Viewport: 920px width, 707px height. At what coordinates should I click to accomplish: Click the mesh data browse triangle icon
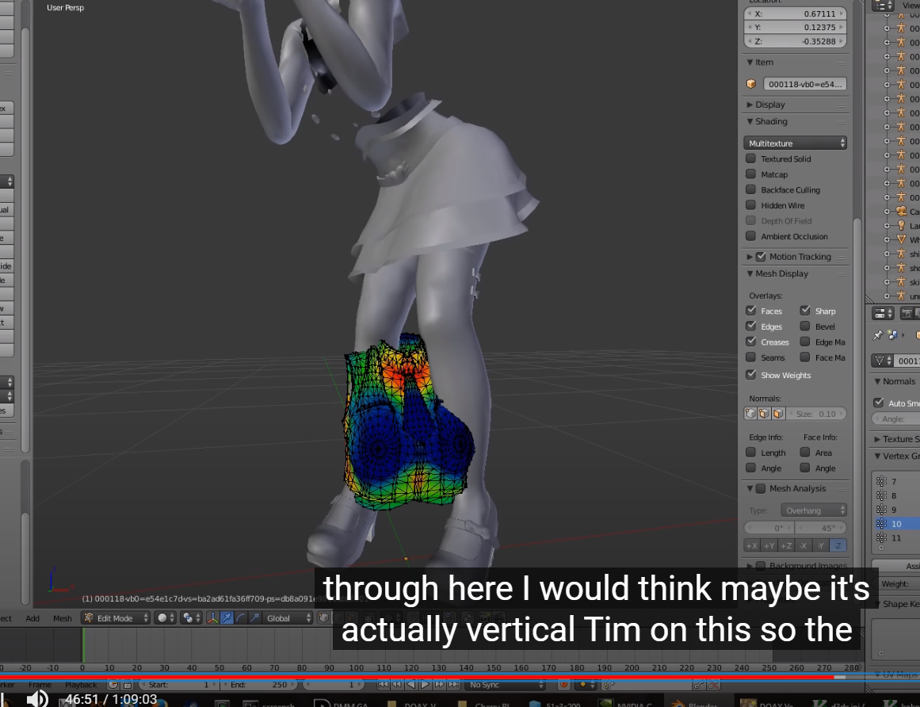[x=881, y=361]
